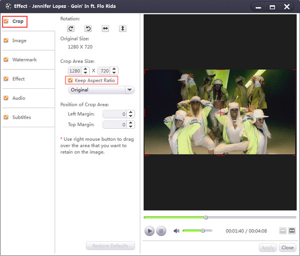Disable the Subtitles checkbox
The height and width of the screenshot is (256, 300).
click(6, 117)
